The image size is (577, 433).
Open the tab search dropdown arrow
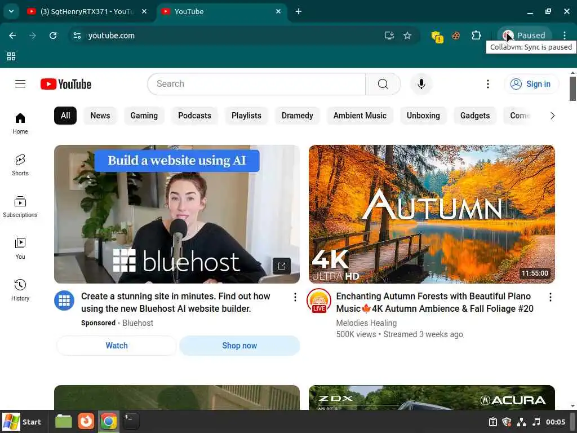(11, 11)
